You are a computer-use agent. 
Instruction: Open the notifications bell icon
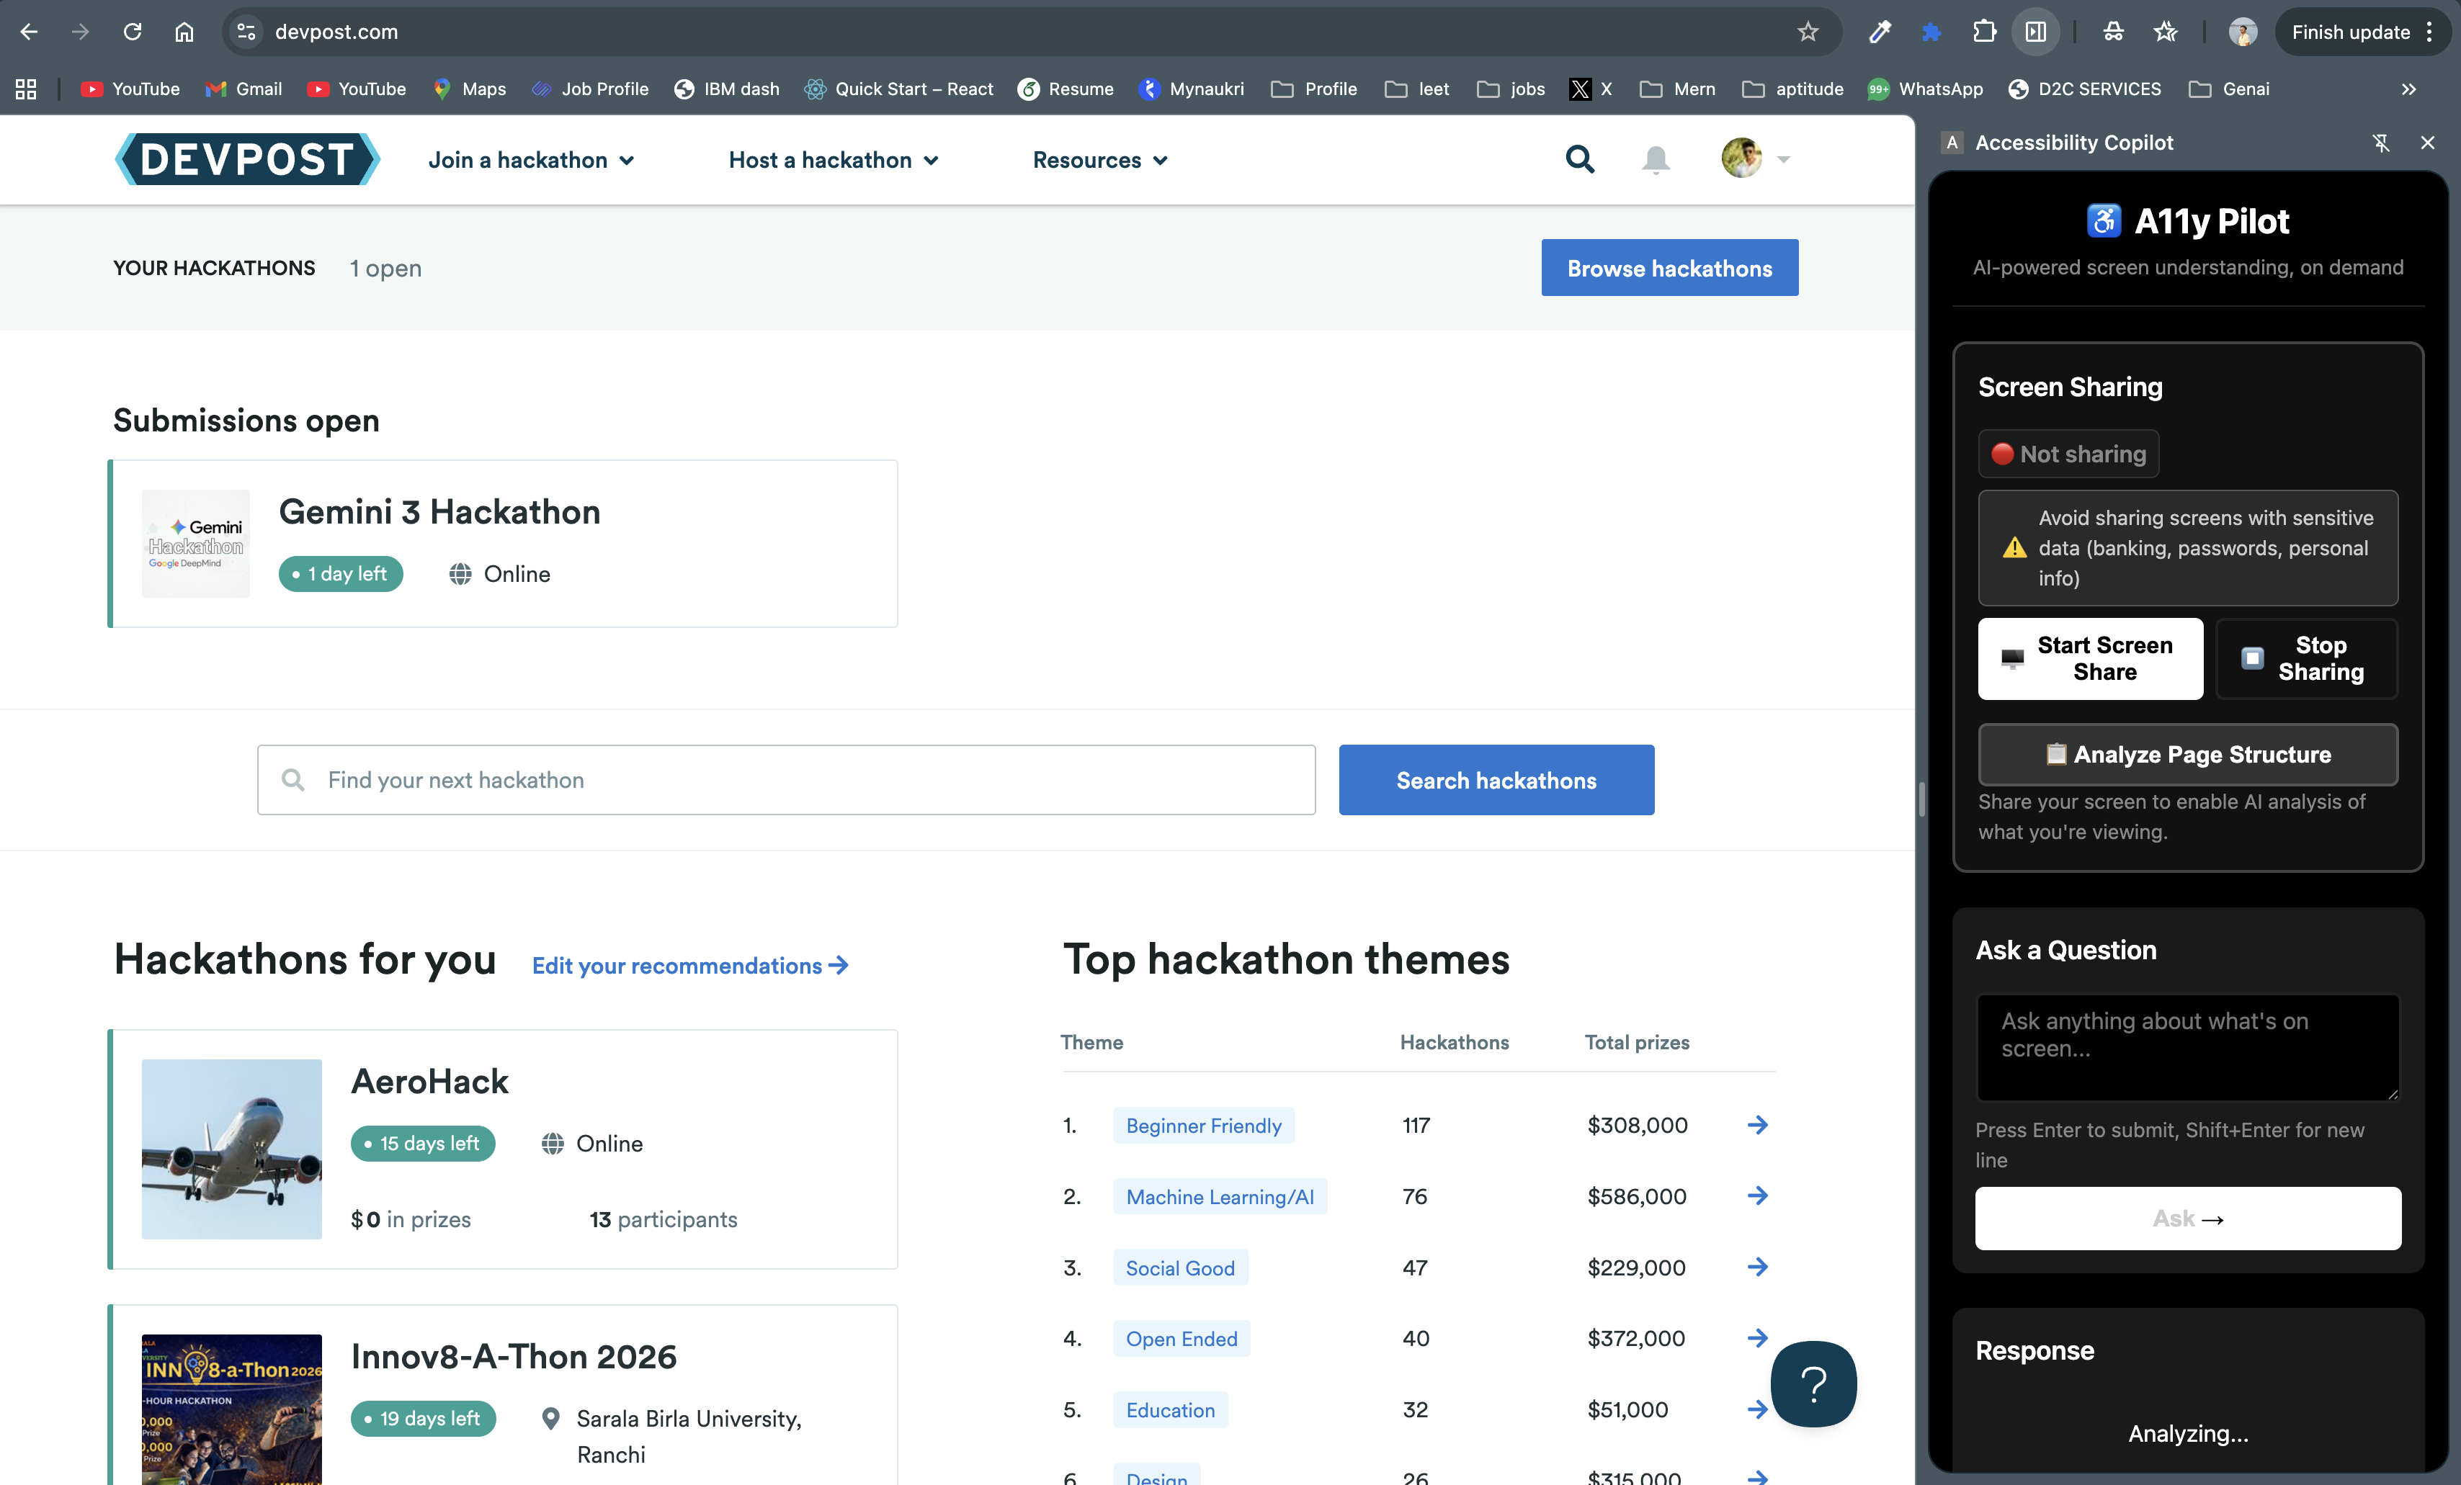(x=1655, y=160)
